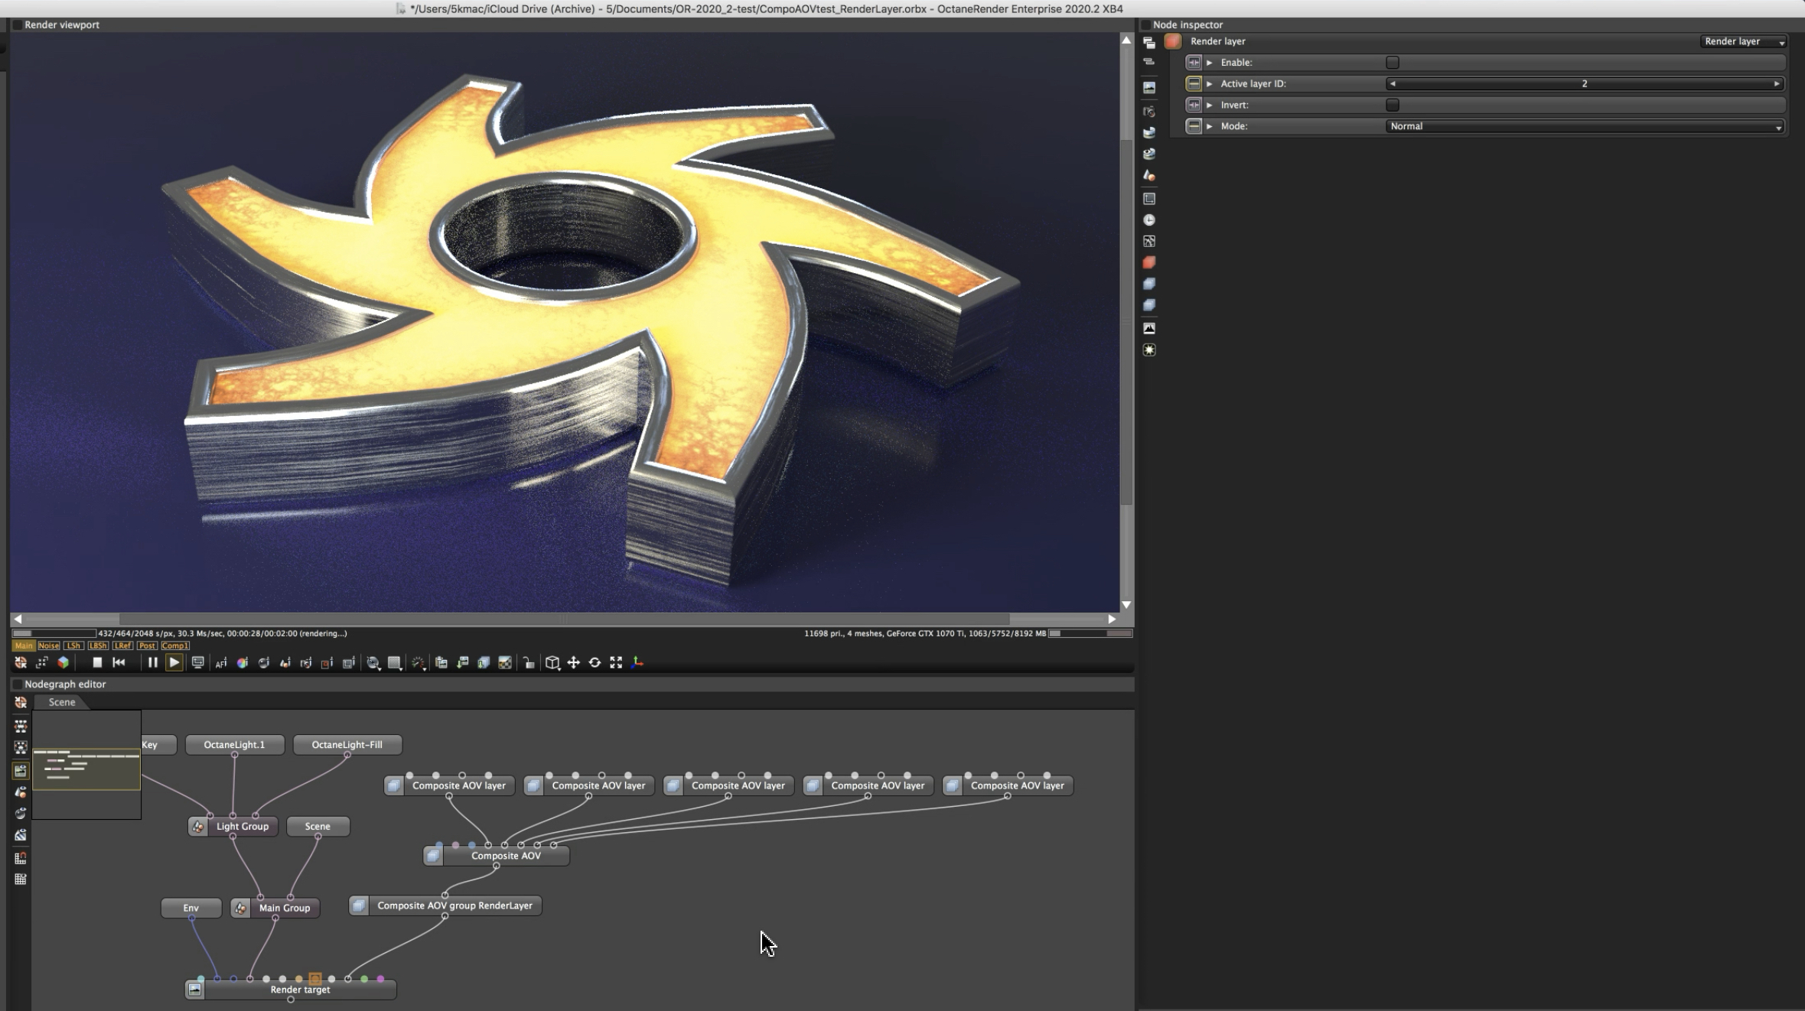This screenshot has height=1011, width=1805.
Task: Toggle the Enable checkbox for Render layer
Action: coord(1393,63)
